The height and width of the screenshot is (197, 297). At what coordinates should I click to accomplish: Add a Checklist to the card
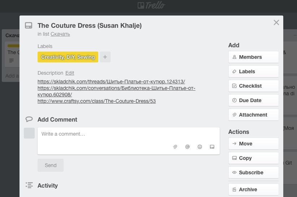[253, 86]
